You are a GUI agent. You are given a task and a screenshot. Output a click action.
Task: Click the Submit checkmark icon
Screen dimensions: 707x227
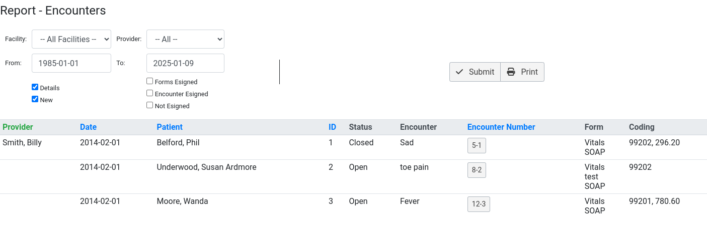459,72
